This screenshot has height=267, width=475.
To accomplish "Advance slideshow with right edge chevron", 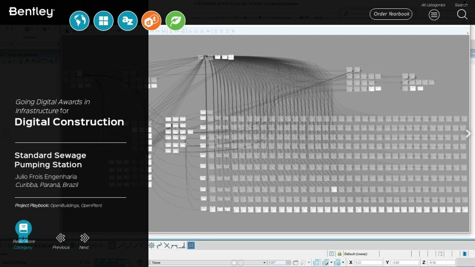I will pyautogui.click(x=469, y=133).
